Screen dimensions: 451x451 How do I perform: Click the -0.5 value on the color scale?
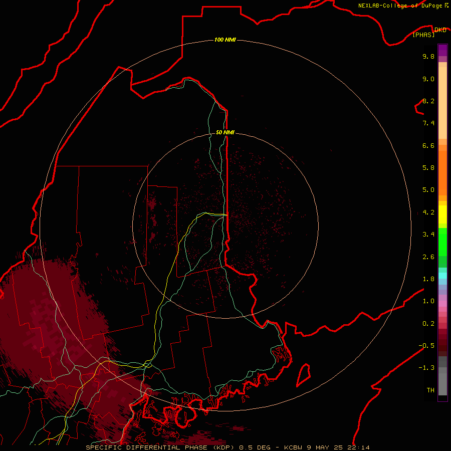426,345
